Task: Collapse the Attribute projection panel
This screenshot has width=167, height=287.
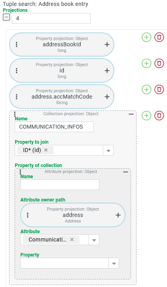Action: (x=126, y=172)
